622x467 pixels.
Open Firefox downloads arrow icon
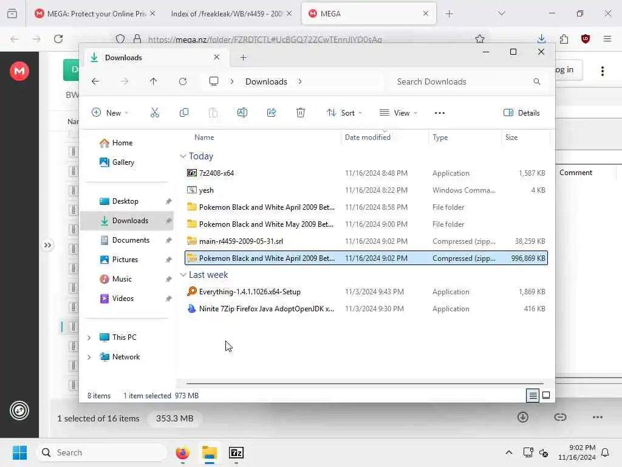pyautogui.click(x=541, y=38)
